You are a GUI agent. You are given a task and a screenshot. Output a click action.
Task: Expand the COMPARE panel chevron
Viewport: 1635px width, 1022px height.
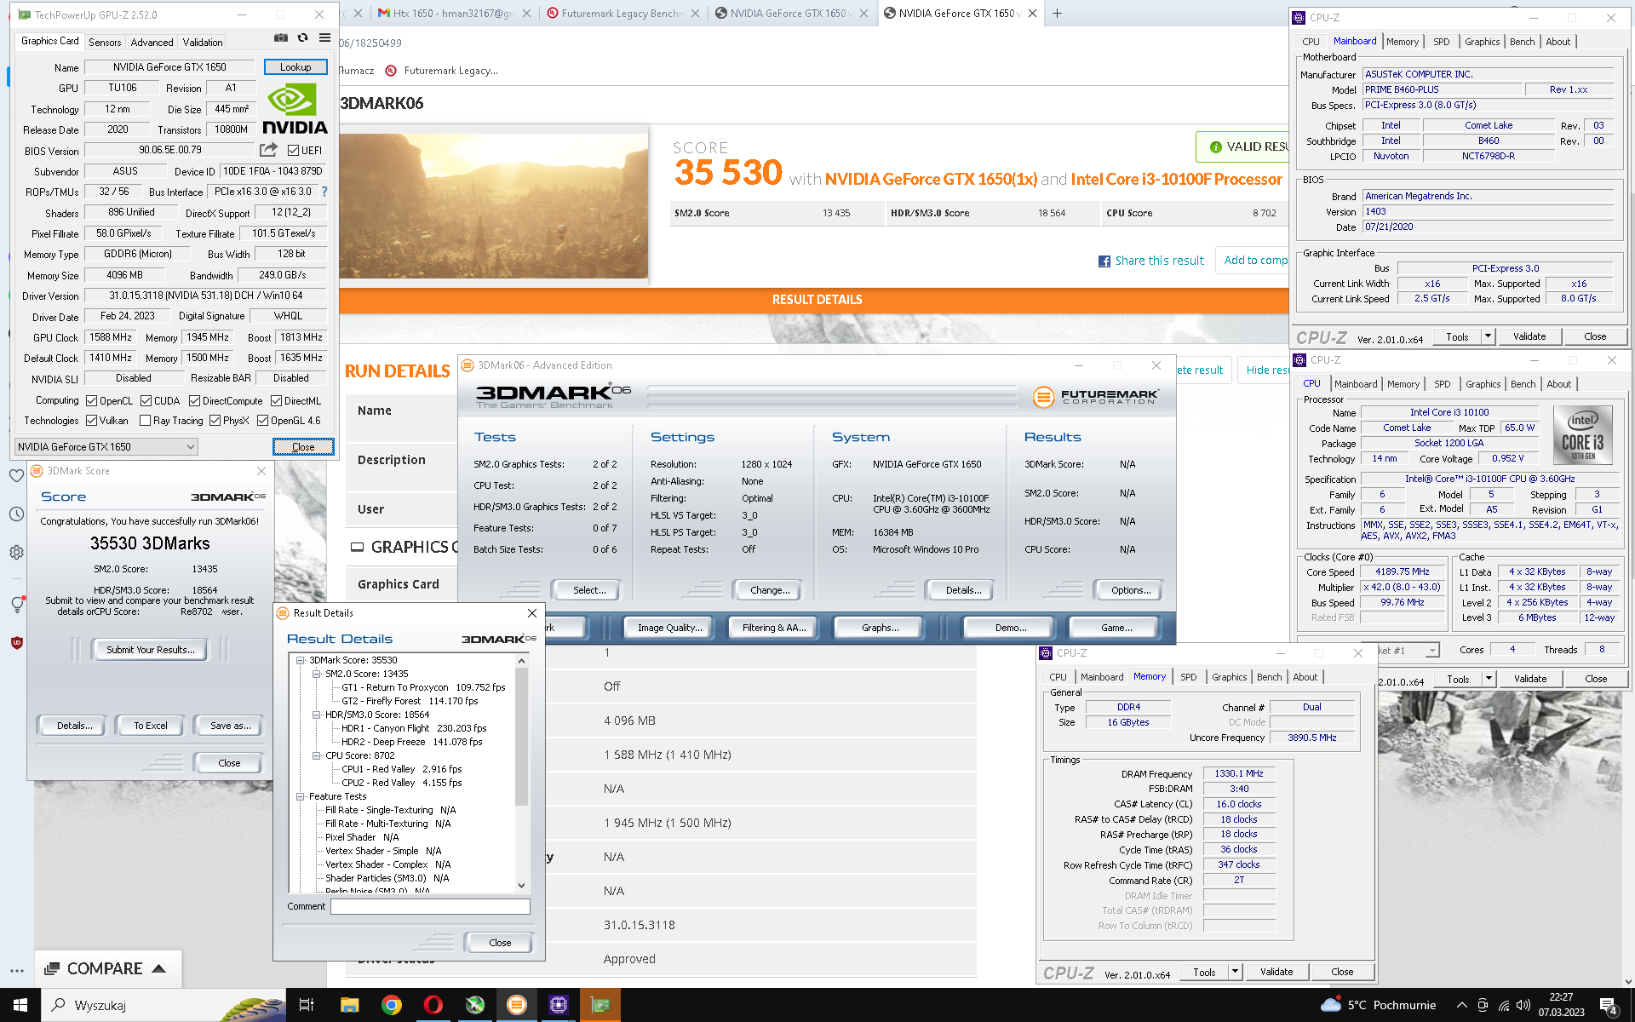(158, 968)
